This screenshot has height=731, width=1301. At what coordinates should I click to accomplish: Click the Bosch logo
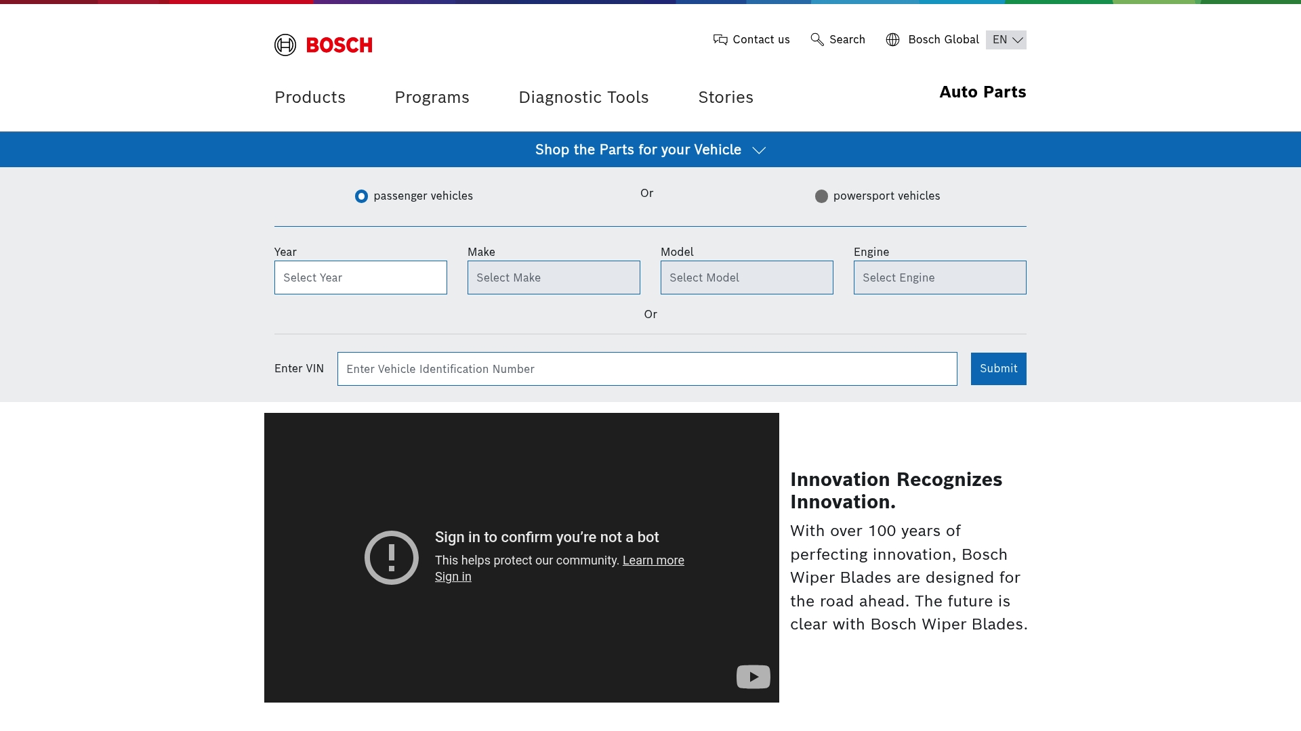coord(323,45)
